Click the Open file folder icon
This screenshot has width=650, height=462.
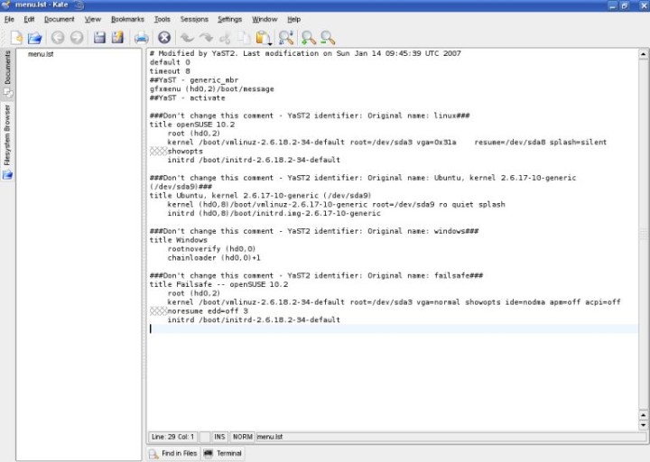tap(35, 38)
